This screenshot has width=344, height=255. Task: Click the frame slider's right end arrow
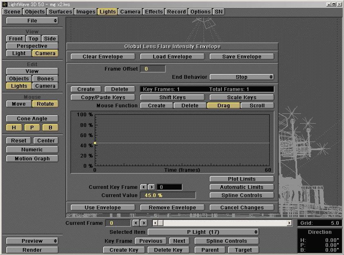[x=290, y=223]
